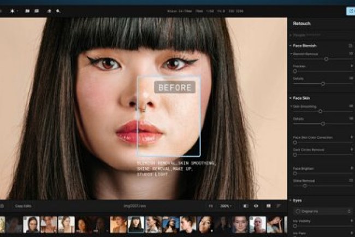The height and width of the screenshot is (237, 355).
Task: Click the Retouch panel title
Action: (301, 23)
